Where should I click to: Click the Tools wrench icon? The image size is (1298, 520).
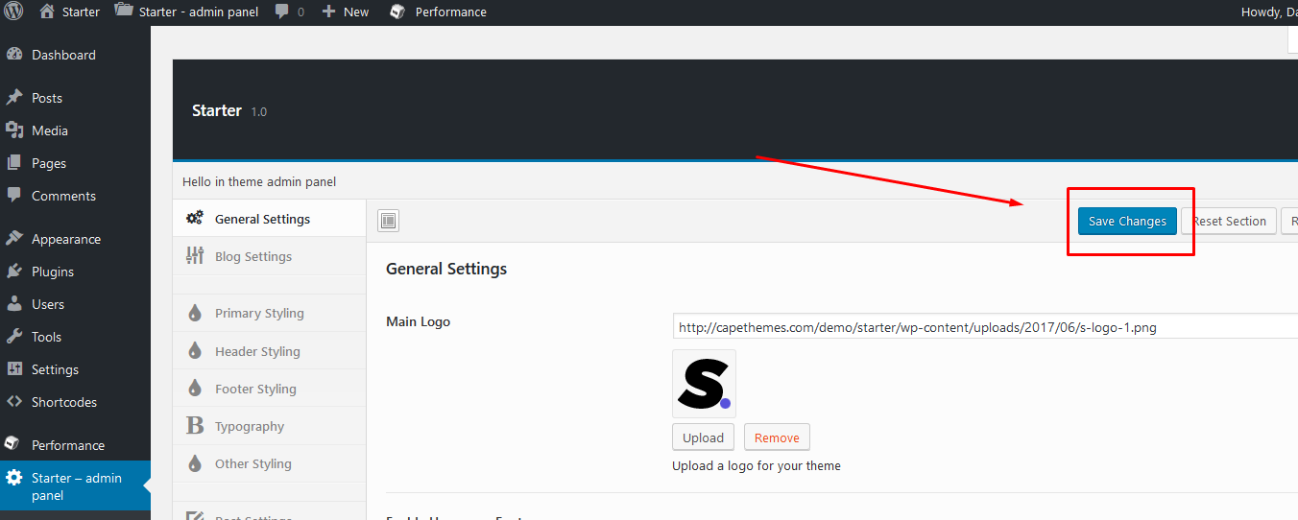(x=14, y=337)
